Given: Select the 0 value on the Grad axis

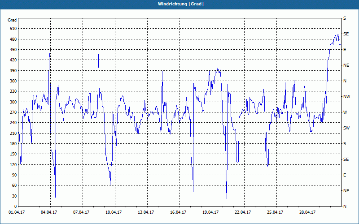Looking at the screenshot, I should coord(15,207).
